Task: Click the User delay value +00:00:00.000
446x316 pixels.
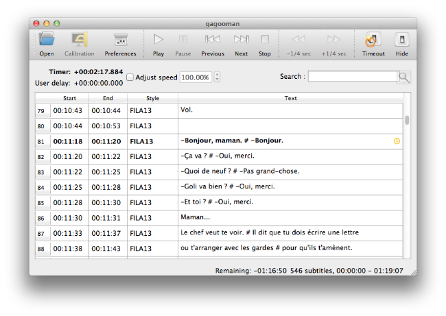Action: (98, 83)
